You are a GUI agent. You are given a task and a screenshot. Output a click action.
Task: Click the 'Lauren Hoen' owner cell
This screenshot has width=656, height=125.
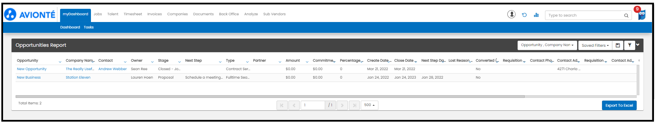coord(142,78)
